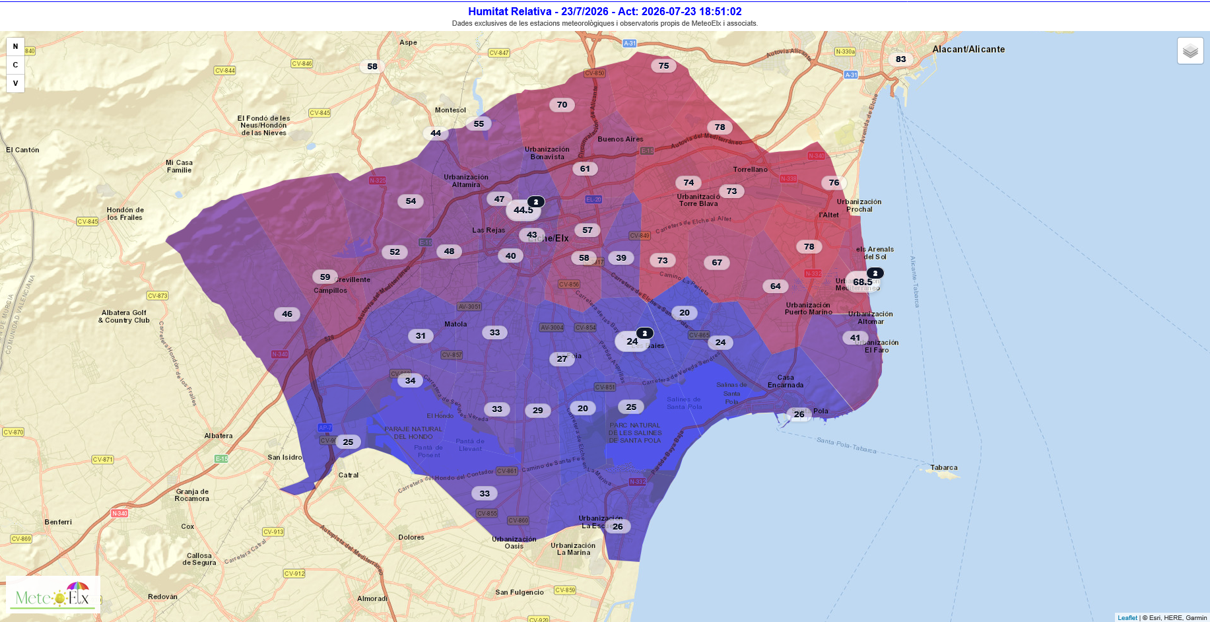This screenshot has width=1210, height=622.
Task: Select the 26 marker near La Marina
Action: pos(618,526)
